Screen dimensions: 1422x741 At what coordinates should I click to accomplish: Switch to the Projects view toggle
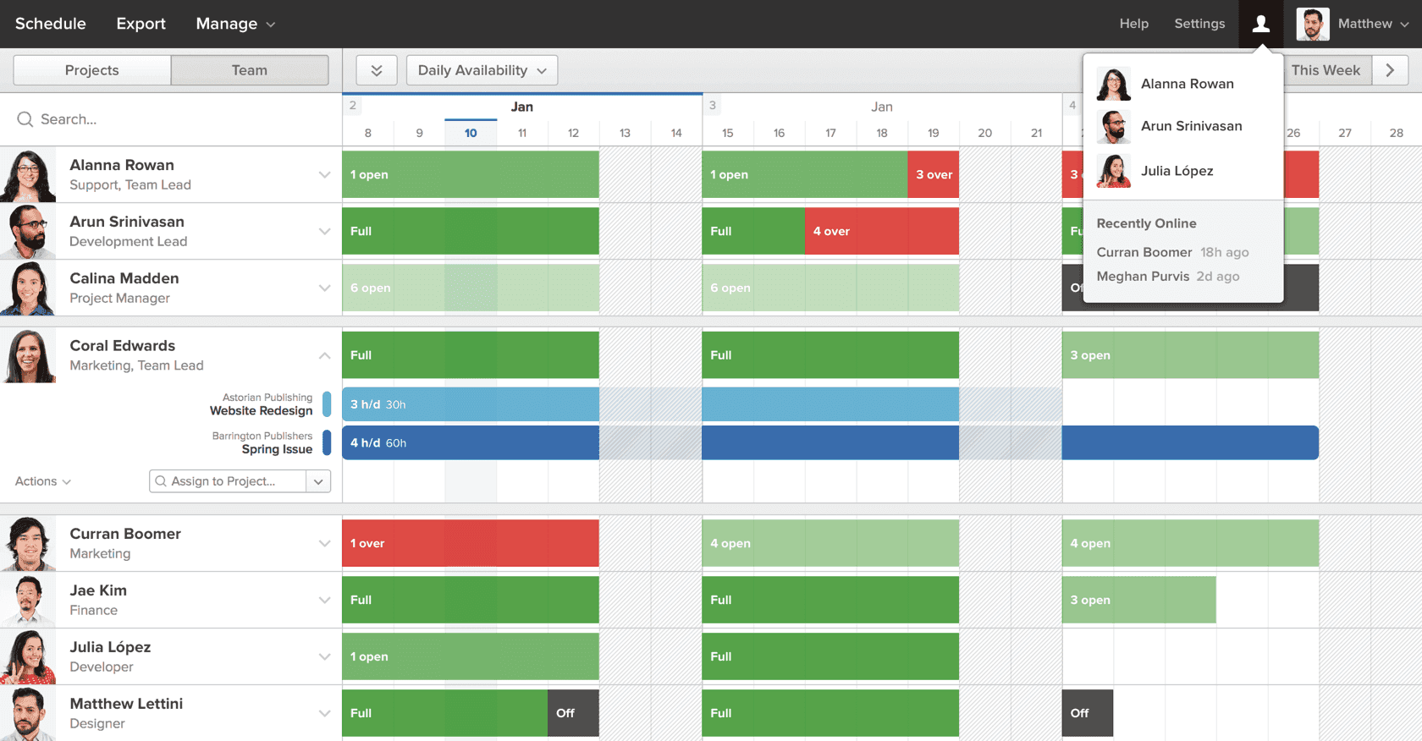[92, 70]
